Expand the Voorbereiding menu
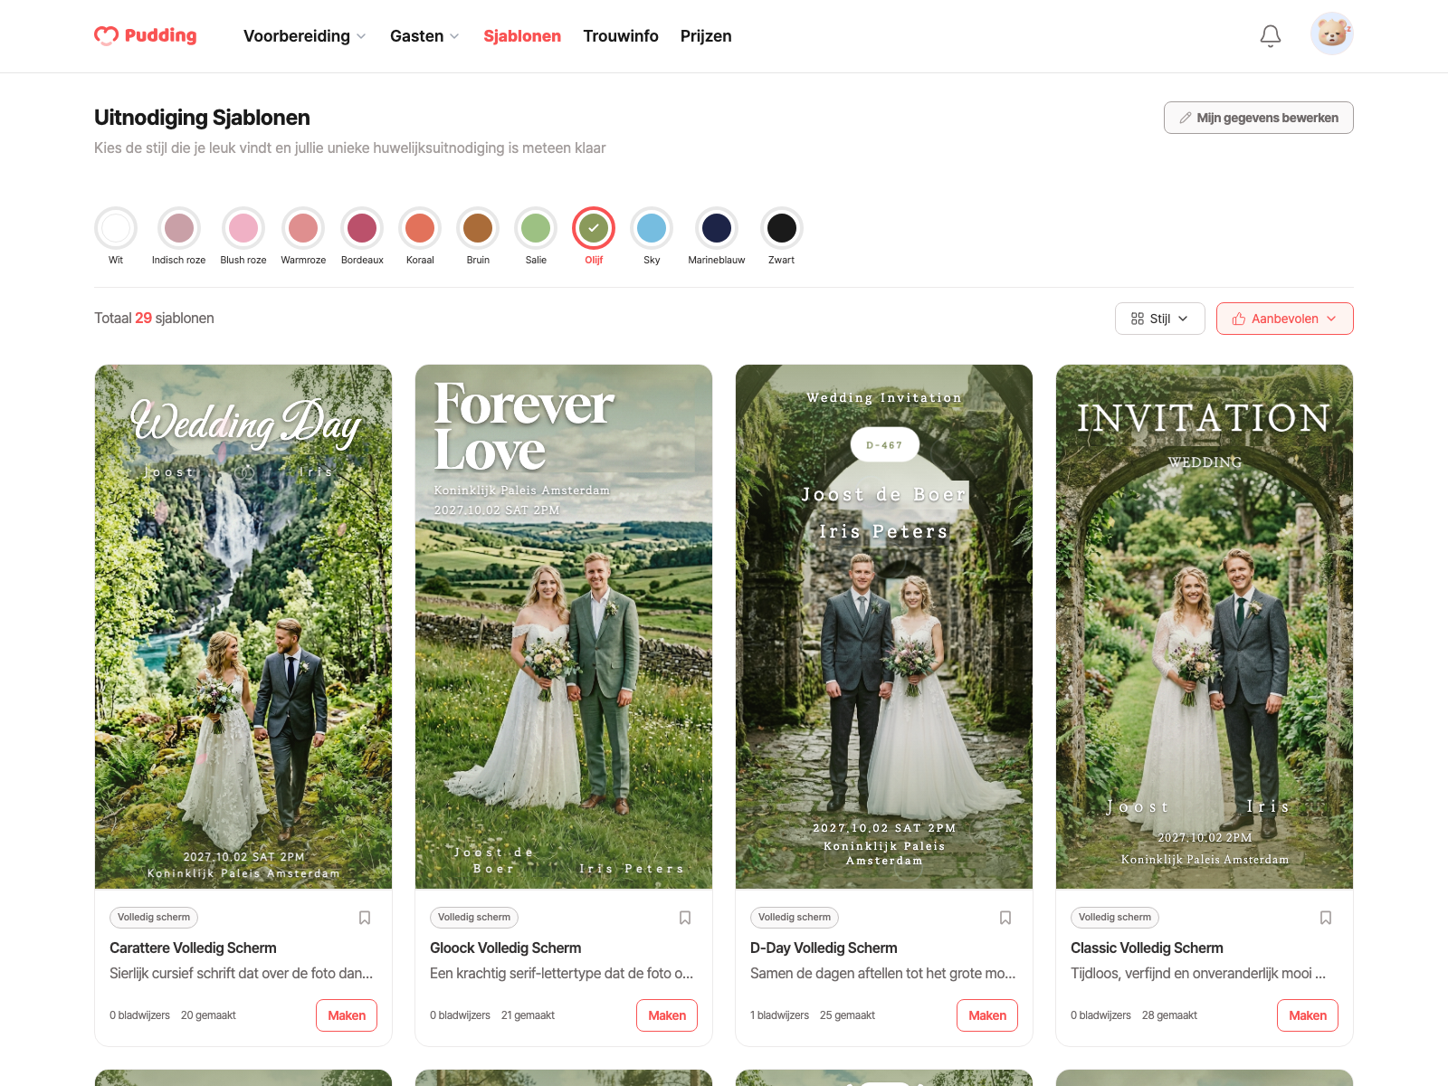The height and width of the screenshot is (1086, 1448). click(x=305, y=36)
